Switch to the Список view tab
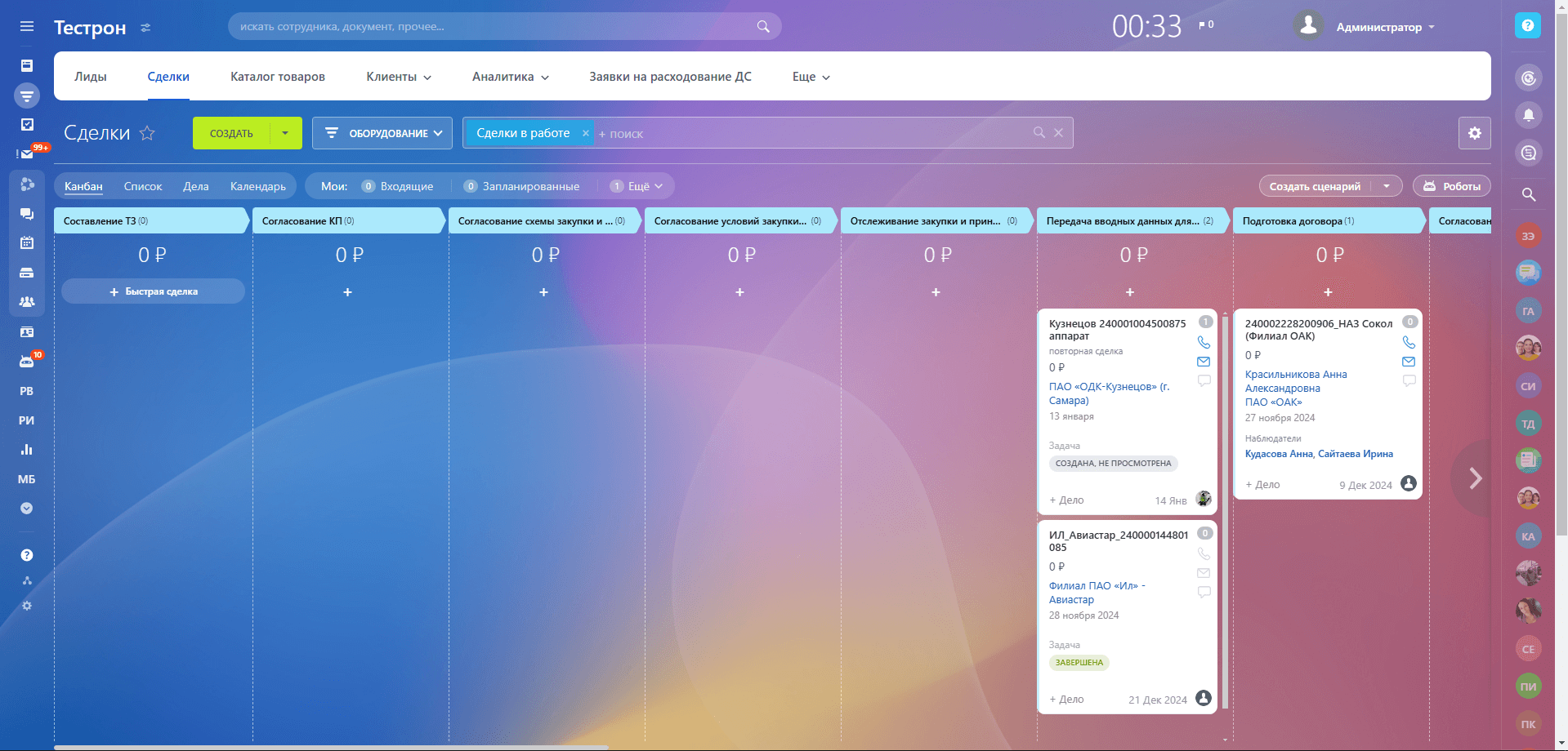This screenshot has width=1568, height=751. pos(143,186)
